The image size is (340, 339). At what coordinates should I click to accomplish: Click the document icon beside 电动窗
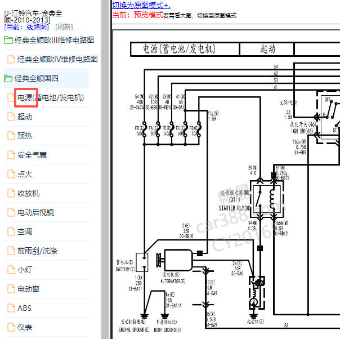[11, 289]
